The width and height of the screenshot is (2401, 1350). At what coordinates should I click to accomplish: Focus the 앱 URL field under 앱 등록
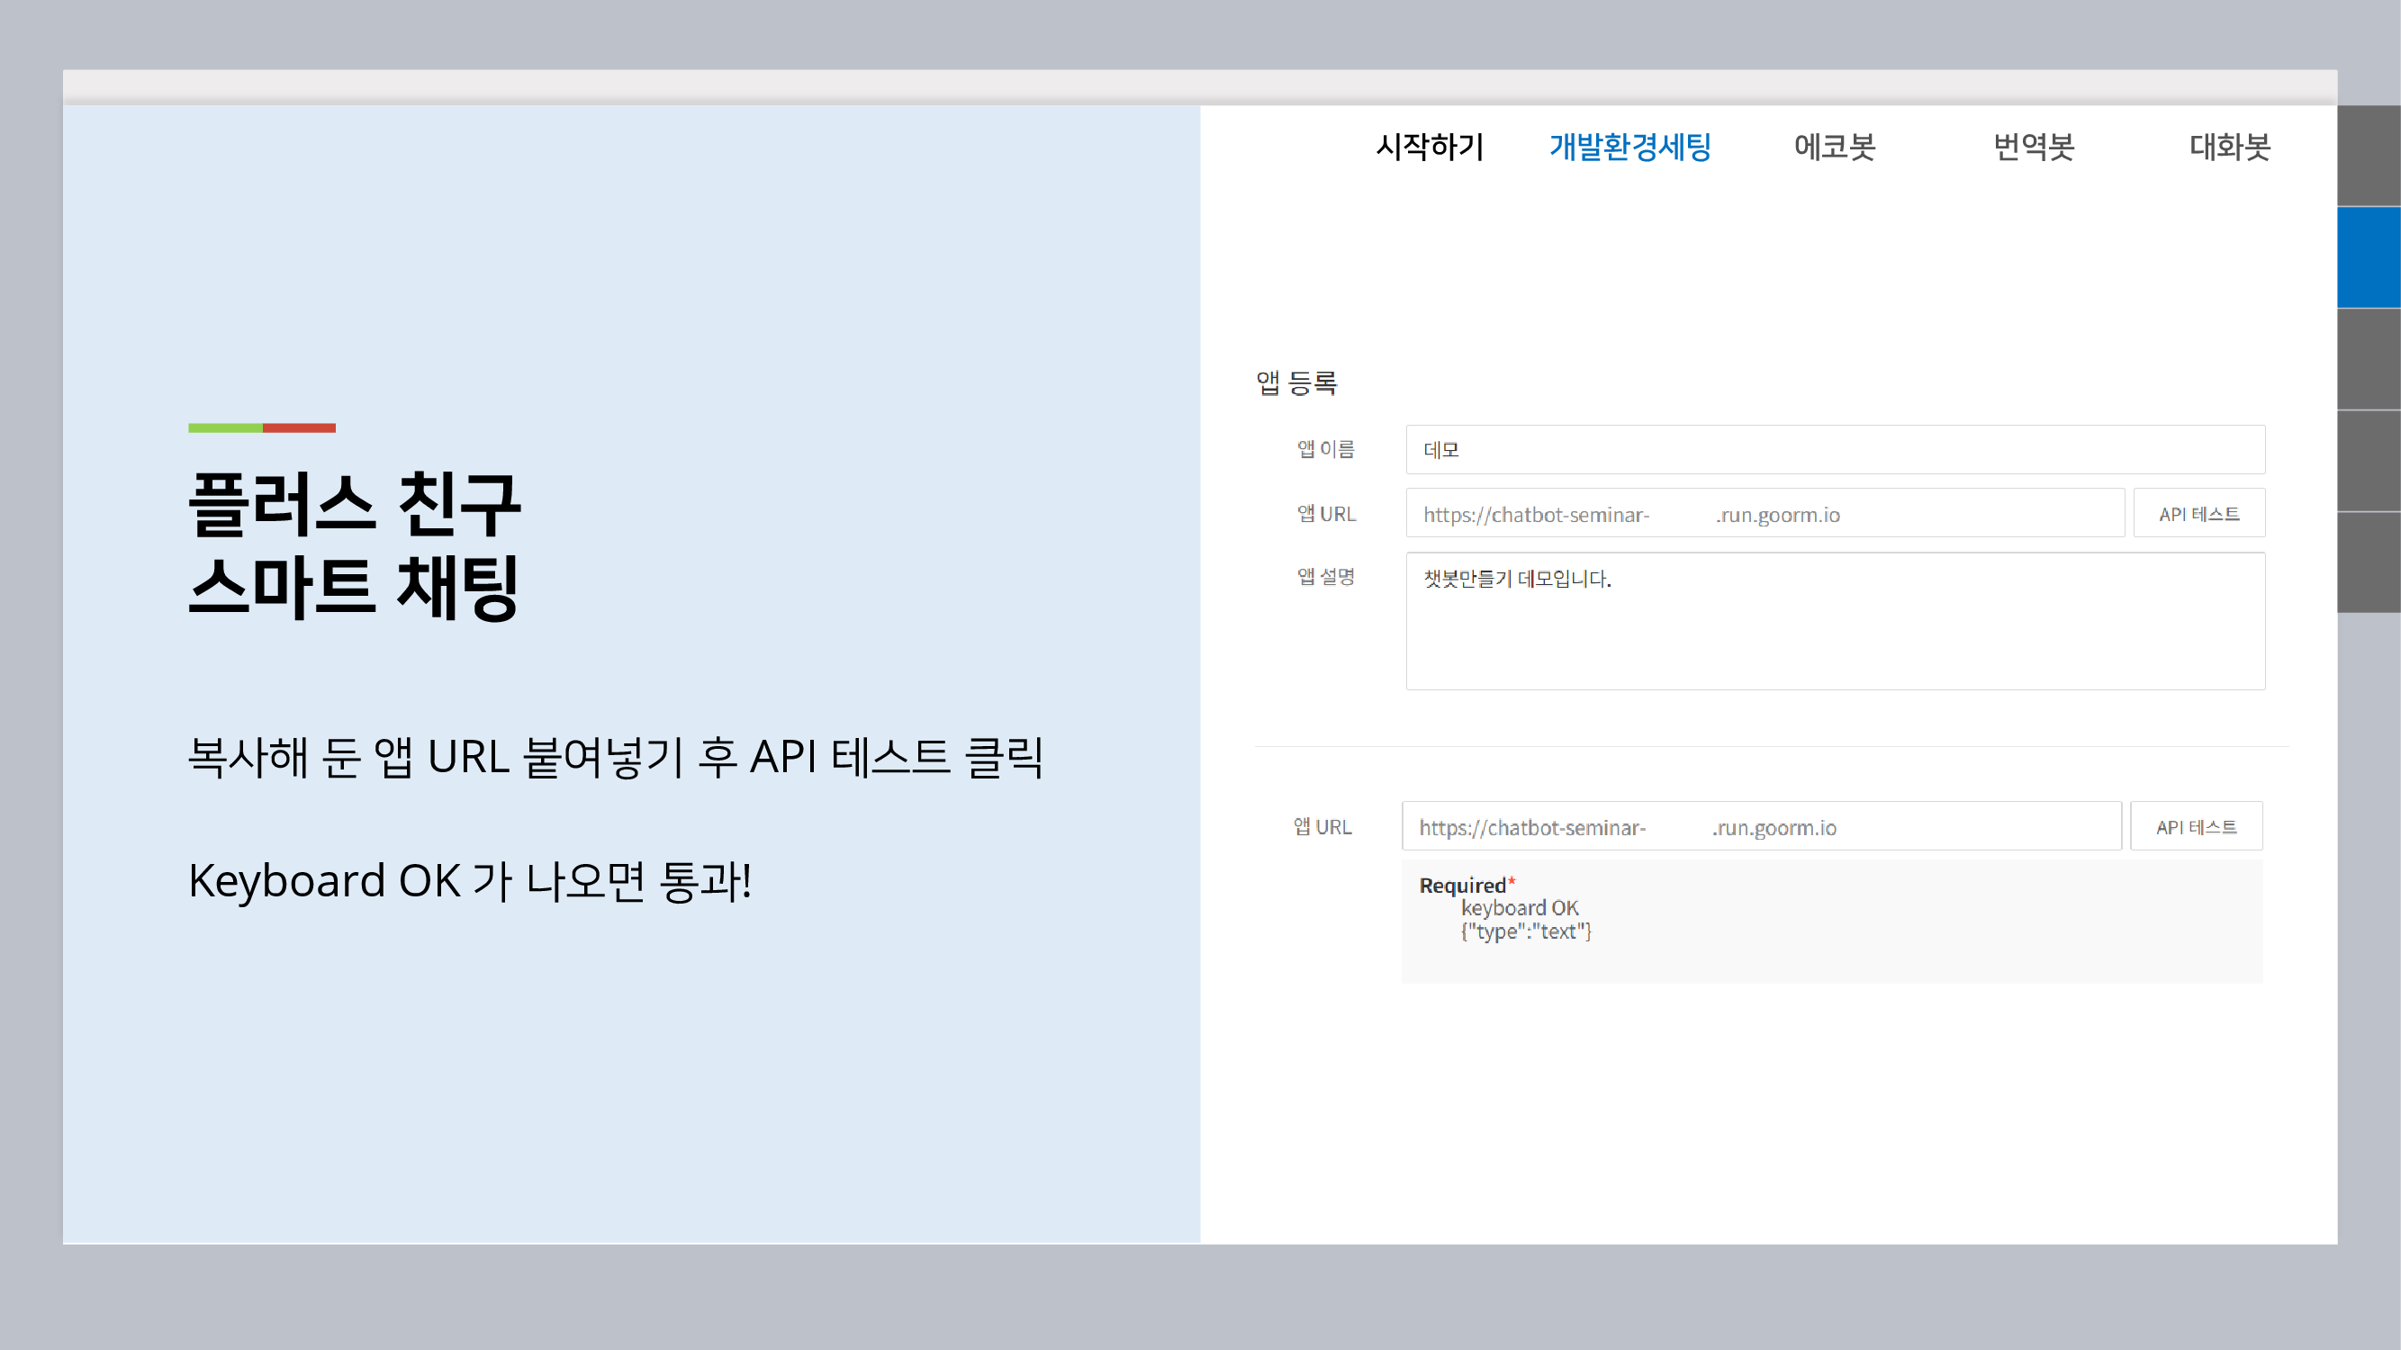[1765, 514]
